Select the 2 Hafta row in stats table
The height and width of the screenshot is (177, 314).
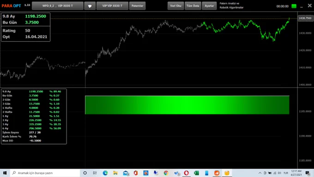tap(32, 112)
